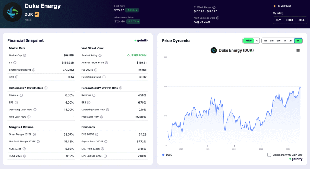Open ROE 2025E info icon

[x=24, y=149]
